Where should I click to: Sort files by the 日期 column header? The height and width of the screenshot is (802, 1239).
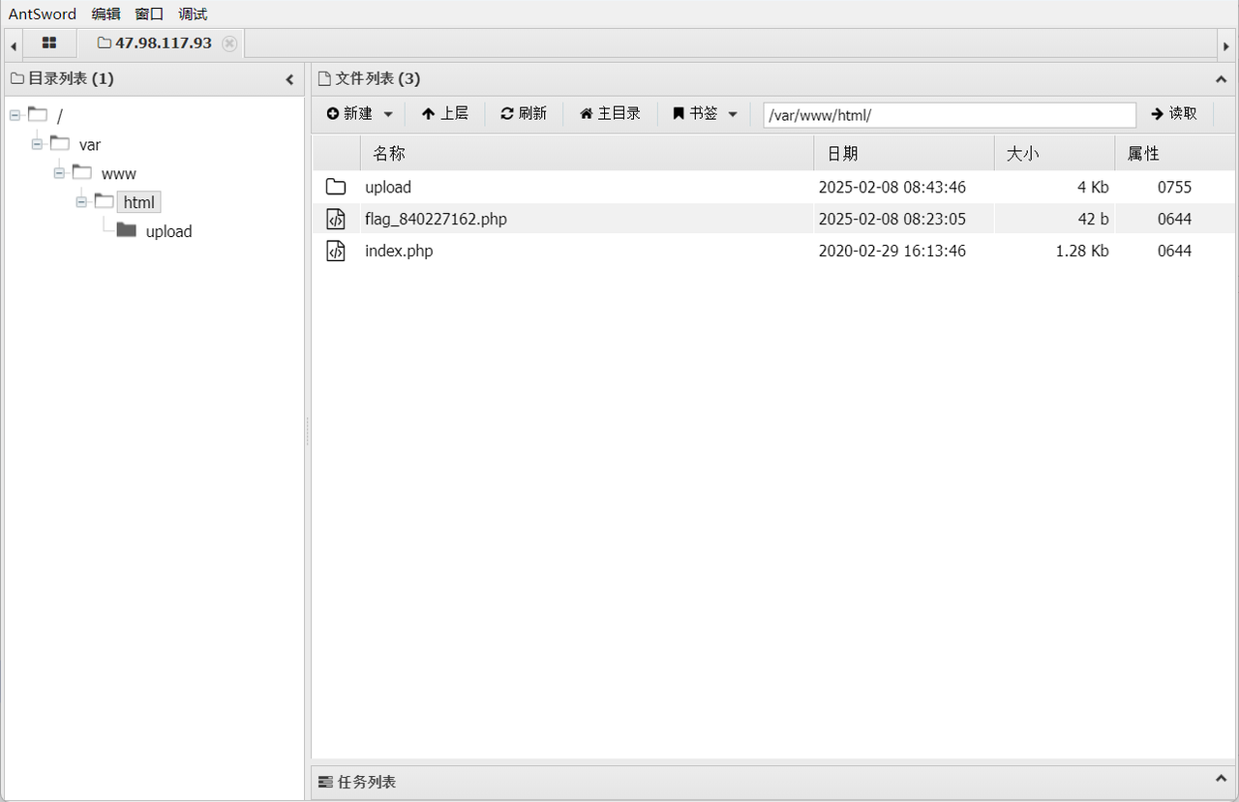(x=903, y=154)
